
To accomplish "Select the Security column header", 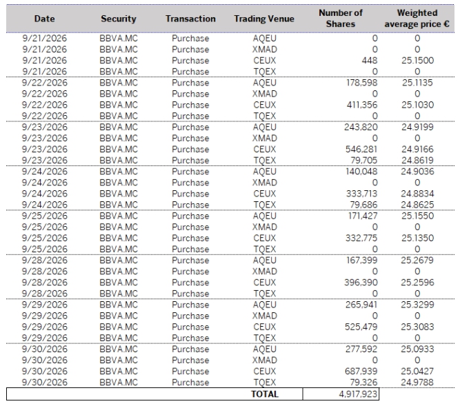I will point(119,19).
